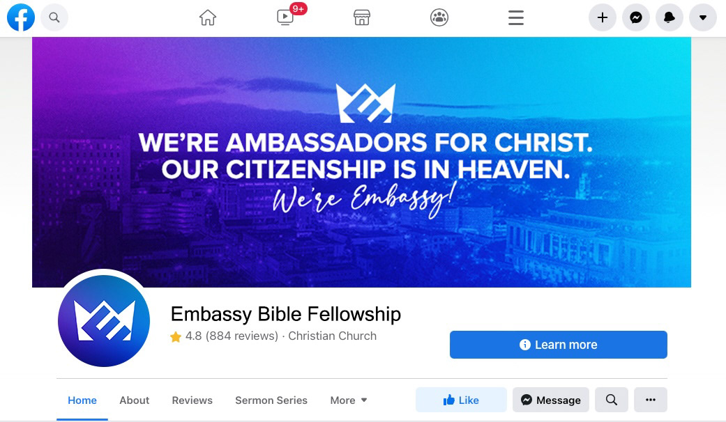Open the Sermon Series tab
This screenshot has width=726, height=422.
pos(271,400)
